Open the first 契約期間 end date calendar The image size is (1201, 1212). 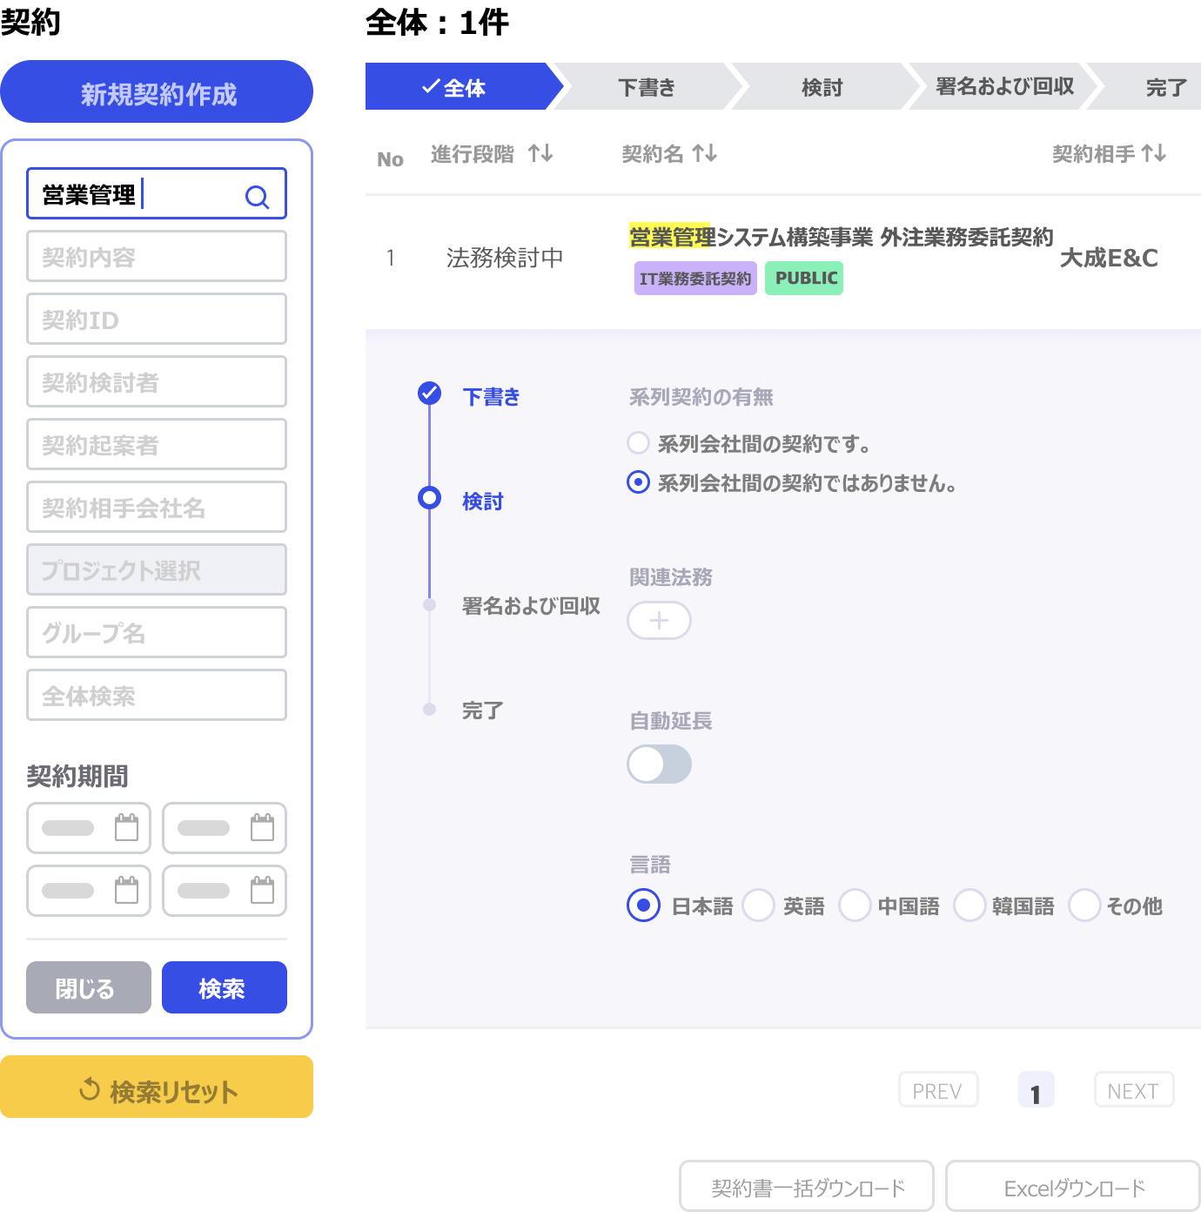(x=263, y=828)
